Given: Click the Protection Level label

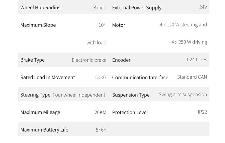Looking at the screenshot, I should point(130,112).
